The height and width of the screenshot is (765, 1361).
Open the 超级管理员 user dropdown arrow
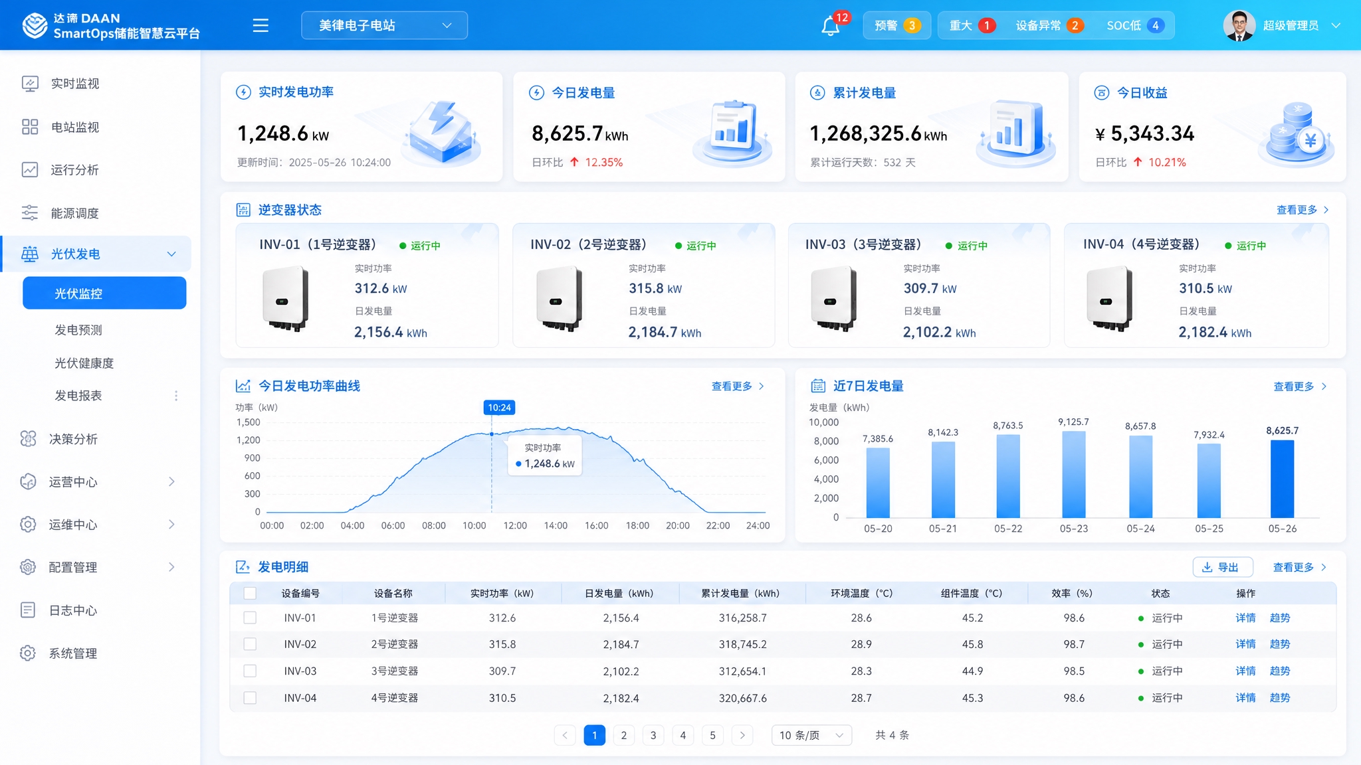1336,25
